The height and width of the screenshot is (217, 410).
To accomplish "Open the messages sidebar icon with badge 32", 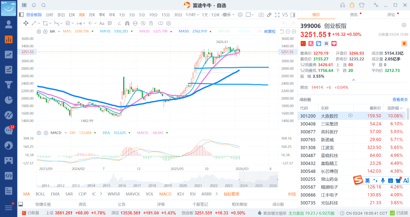I will coord(9,130).
